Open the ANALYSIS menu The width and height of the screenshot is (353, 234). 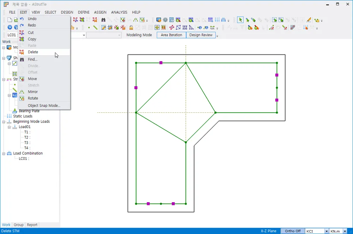tap(119, 12)
